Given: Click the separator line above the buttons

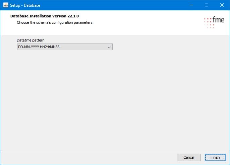Looking at the screenshot, I should tap(114, 150).
